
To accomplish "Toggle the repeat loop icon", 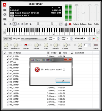I will tap(30, 24).
